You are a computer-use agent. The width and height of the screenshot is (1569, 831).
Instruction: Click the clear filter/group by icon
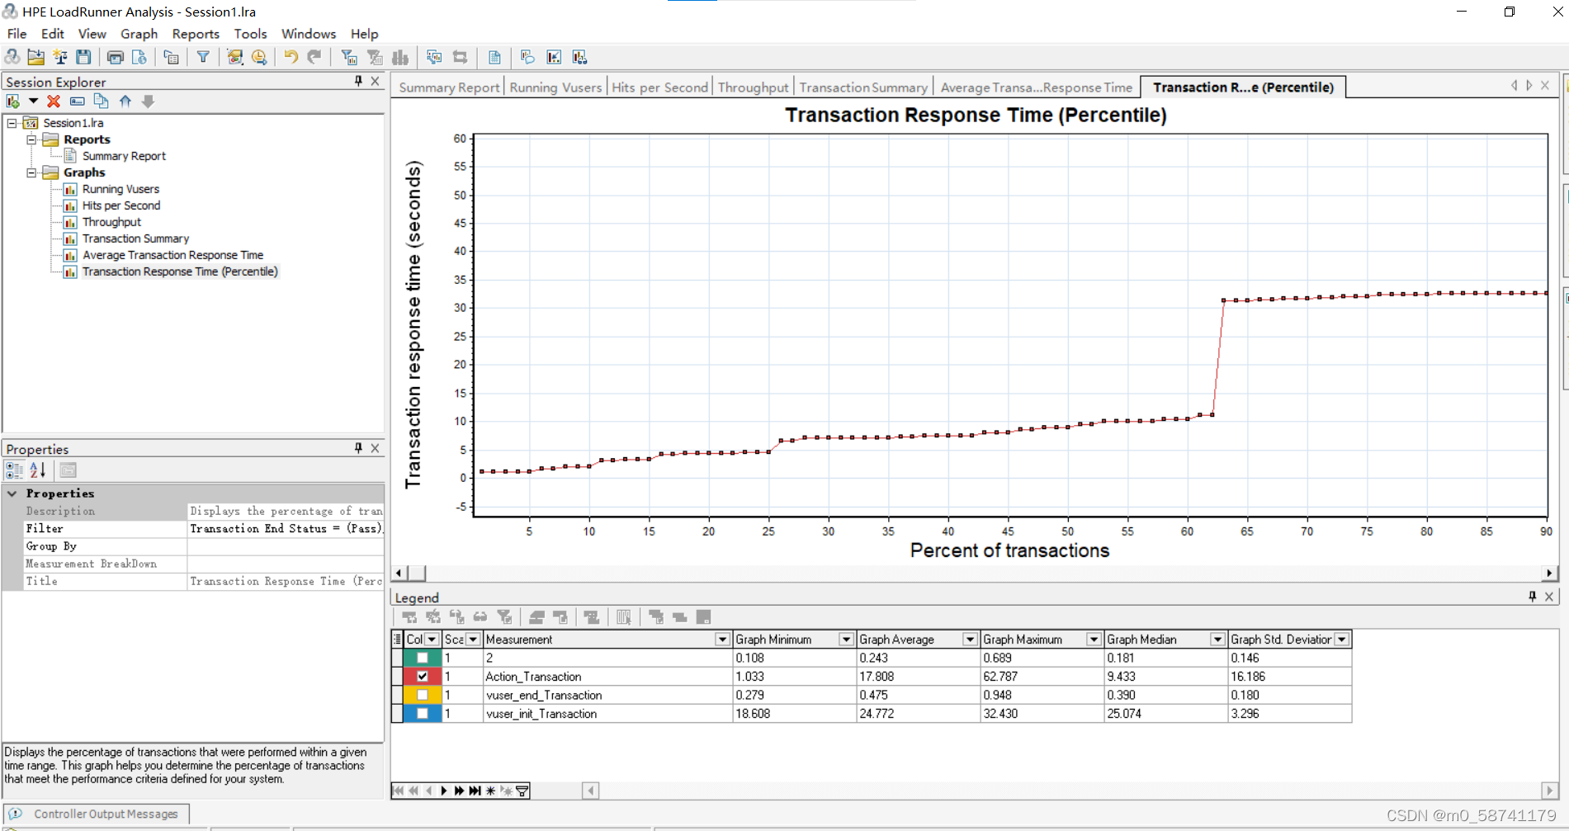(375, 57)
